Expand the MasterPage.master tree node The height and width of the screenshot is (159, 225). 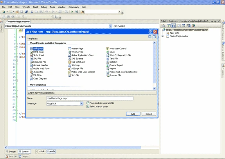pos(162,36)
